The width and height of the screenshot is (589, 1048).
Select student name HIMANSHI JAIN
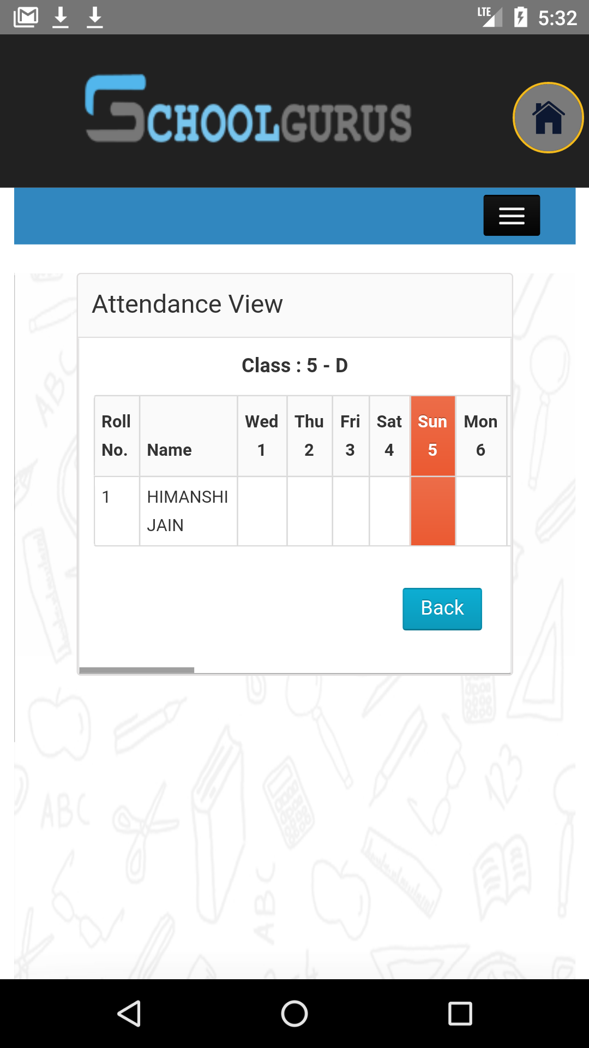tap(187, 511)
